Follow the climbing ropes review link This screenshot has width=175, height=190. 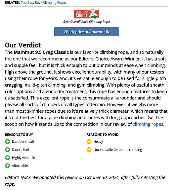148,124
